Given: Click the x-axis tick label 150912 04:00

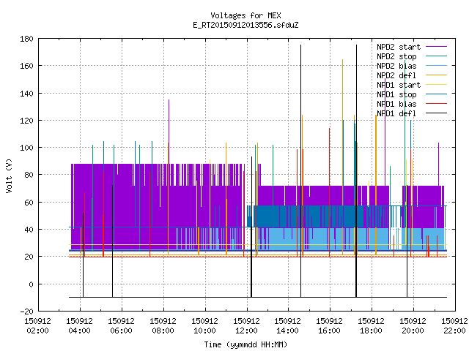Looking at the screenshot, I should (80, 326).
